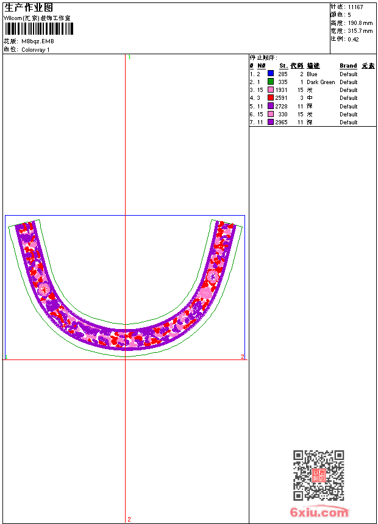Click the 元素 column header
The image size is (378, 524).
(x=368, y=66)
